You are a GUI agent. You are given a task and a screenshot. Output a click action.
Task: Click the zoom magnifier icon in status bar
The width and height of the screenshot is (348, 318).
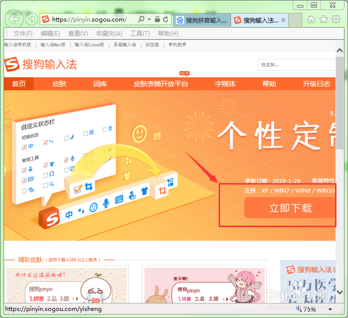point(299,308)
